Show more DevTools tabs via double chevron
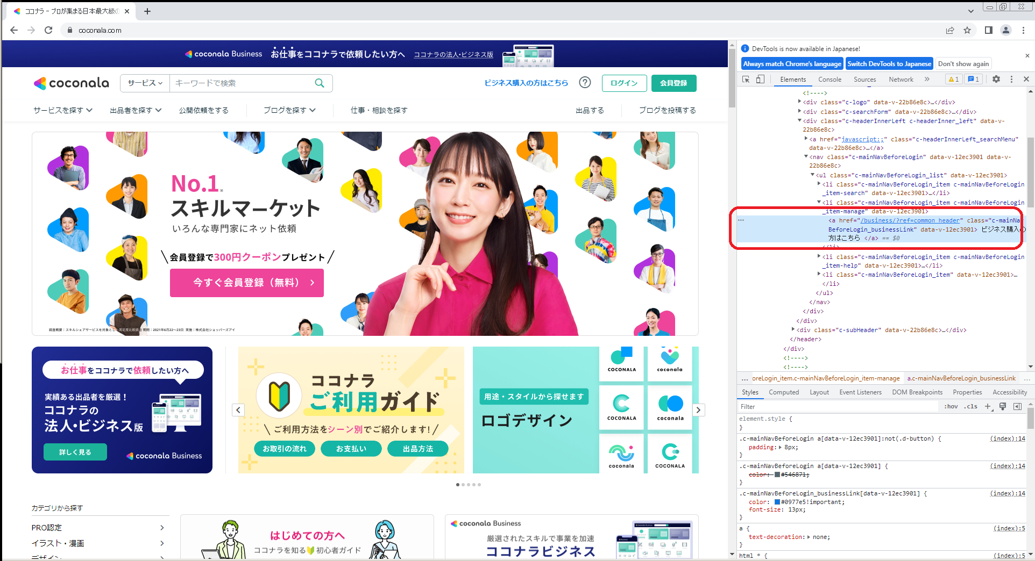 pos(927,79)
